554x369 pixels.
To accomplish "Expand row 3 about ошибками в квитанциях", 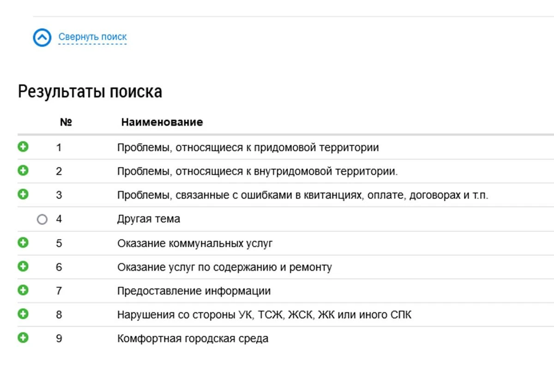I will [x=23, y=194].
